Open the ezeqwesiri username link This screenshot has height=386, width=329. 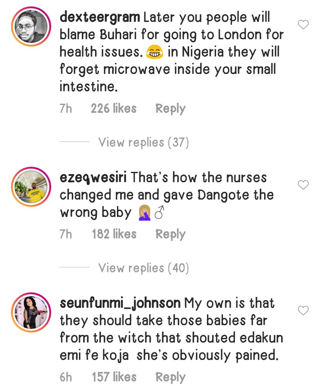pos(93,177)
